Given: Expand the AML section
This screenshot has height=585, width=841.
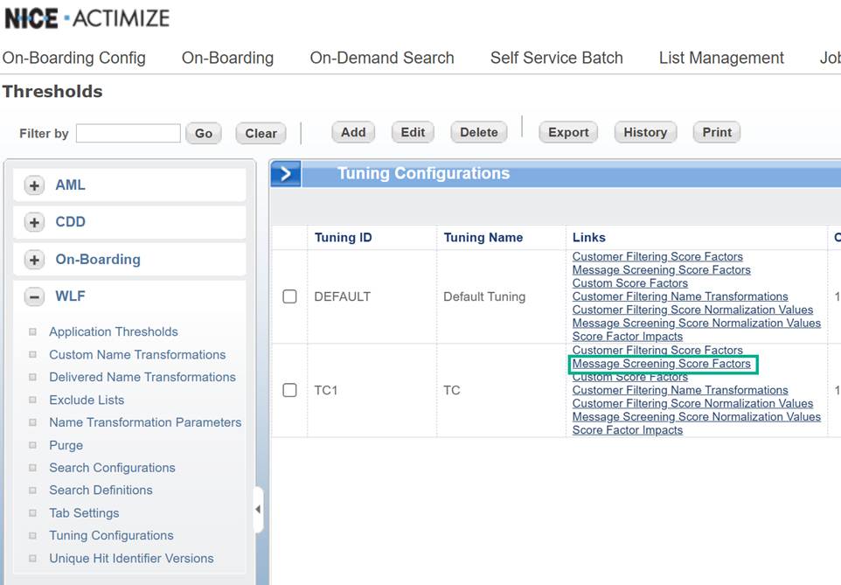Looking at the screenshot, I should click(34, 185).
